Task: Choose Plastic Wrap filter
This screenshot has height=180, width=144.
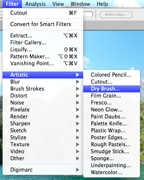Action: (x=111, y=131)
